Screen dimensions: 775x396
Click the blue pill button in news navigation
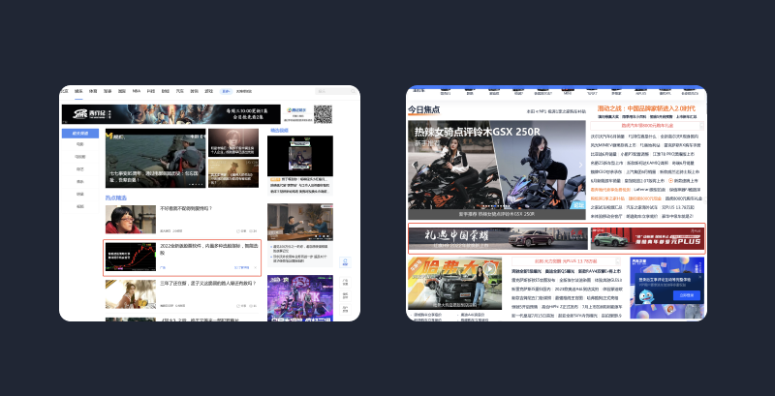coord(226,91)
